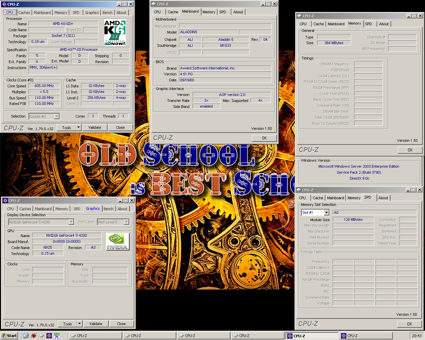Open About tab in the Motherboard window
The width and height of the screenshot is (425, 340).
[x=238, y=12]
